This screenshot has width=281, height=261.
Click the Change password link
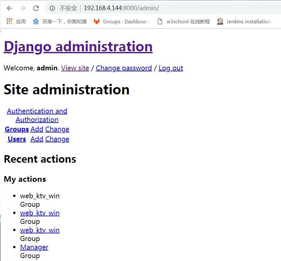[124, 68]
